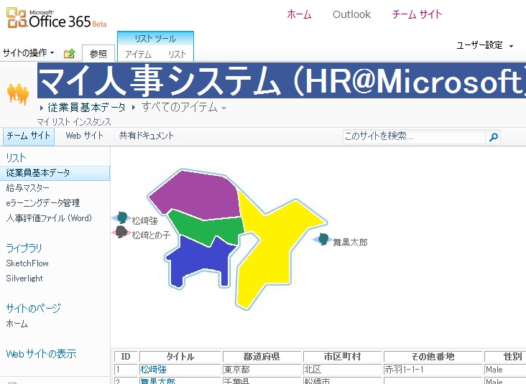This screenshot has height=384, width=526.
Task: Click the 舞黒太郎 label on the map
Action: [350, 243]
